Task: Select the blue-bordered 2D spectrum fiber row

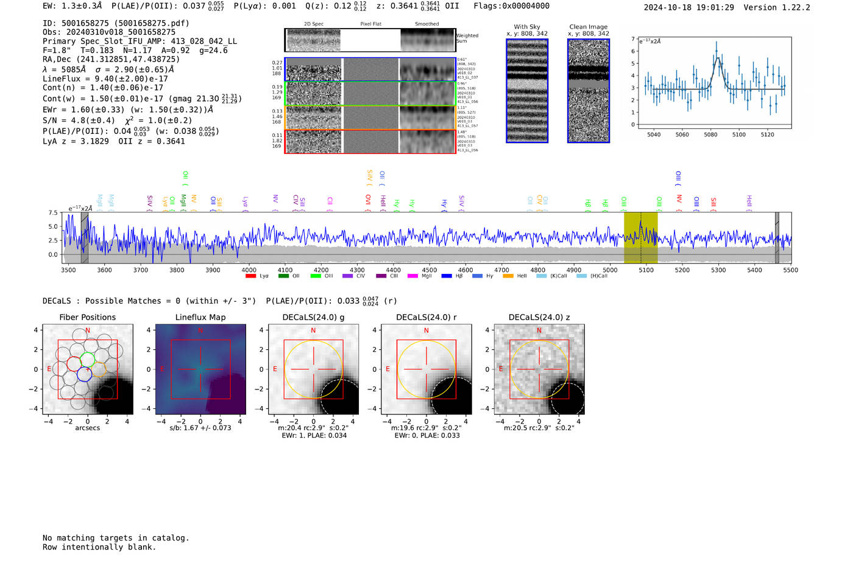Action: pyautogui.click(x=370, y=69)
